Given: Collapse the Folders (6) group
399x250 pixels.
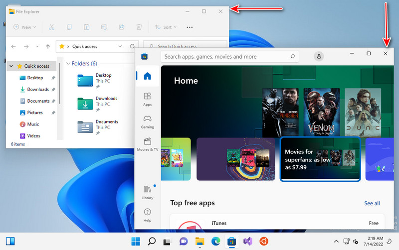Looking at the screenshot, I should pos(68,64).
